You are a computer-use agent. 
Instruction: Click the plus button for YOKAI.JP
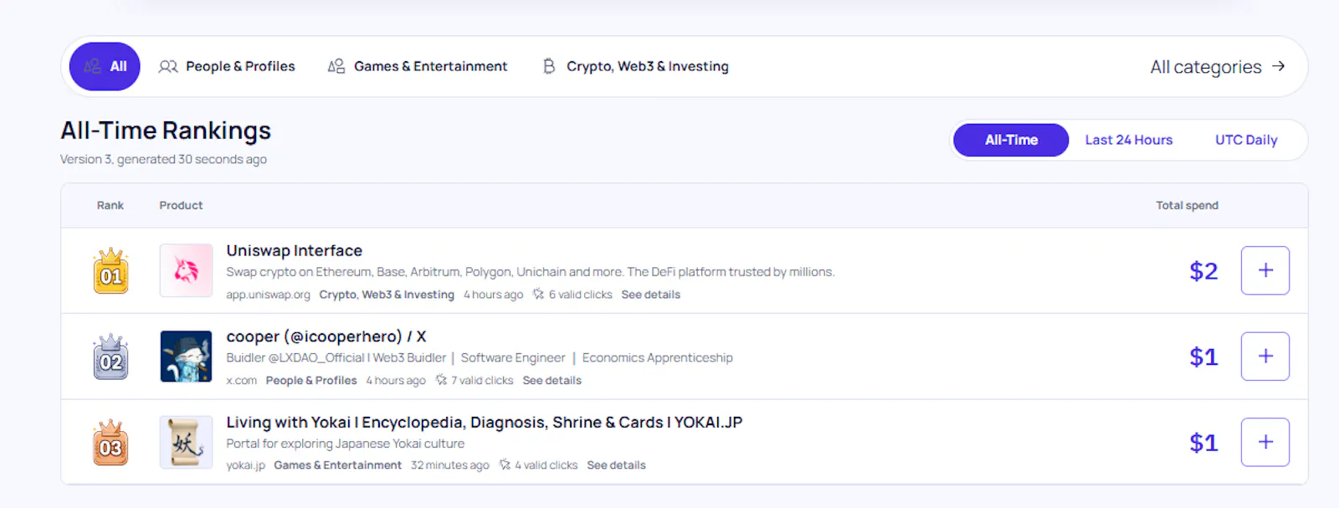1265,442
